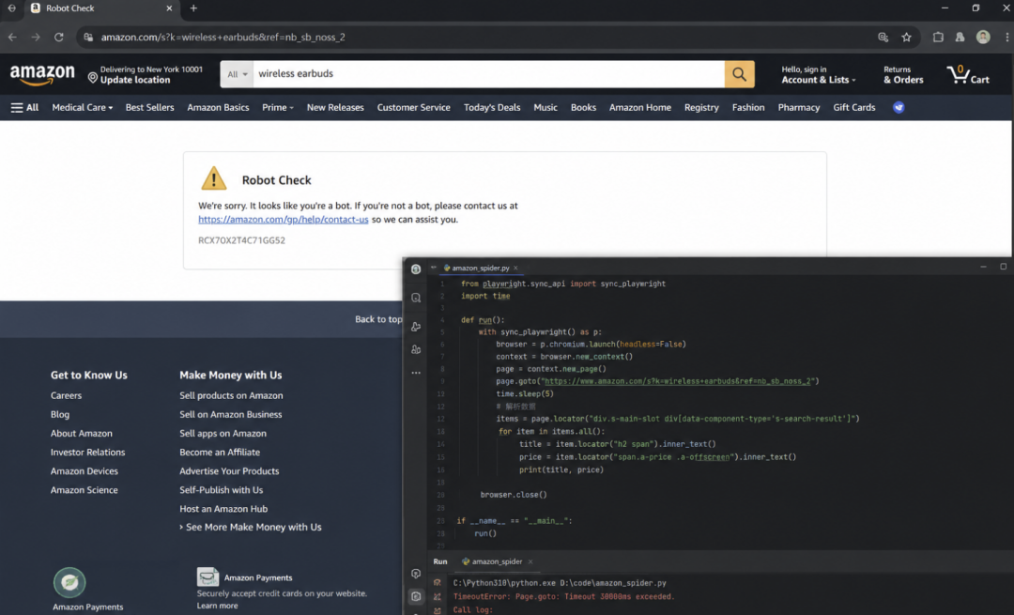
Task: Click the wireless earbuds search field
Action: pos(488,74)
